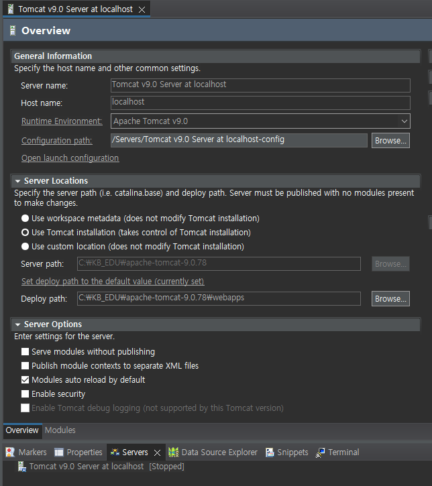The width and height of the screenshot is (432, 486).
Task: Select Use workspace metadata radio button
Action: (x=25, y=219)
